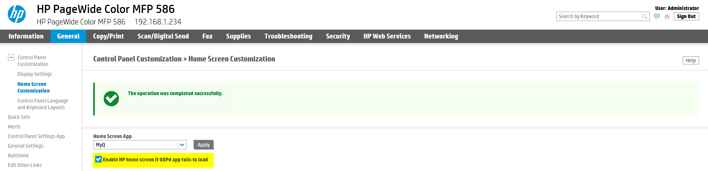Click the green success checkmark icon

pyautogui.click(x=111, y=99)
